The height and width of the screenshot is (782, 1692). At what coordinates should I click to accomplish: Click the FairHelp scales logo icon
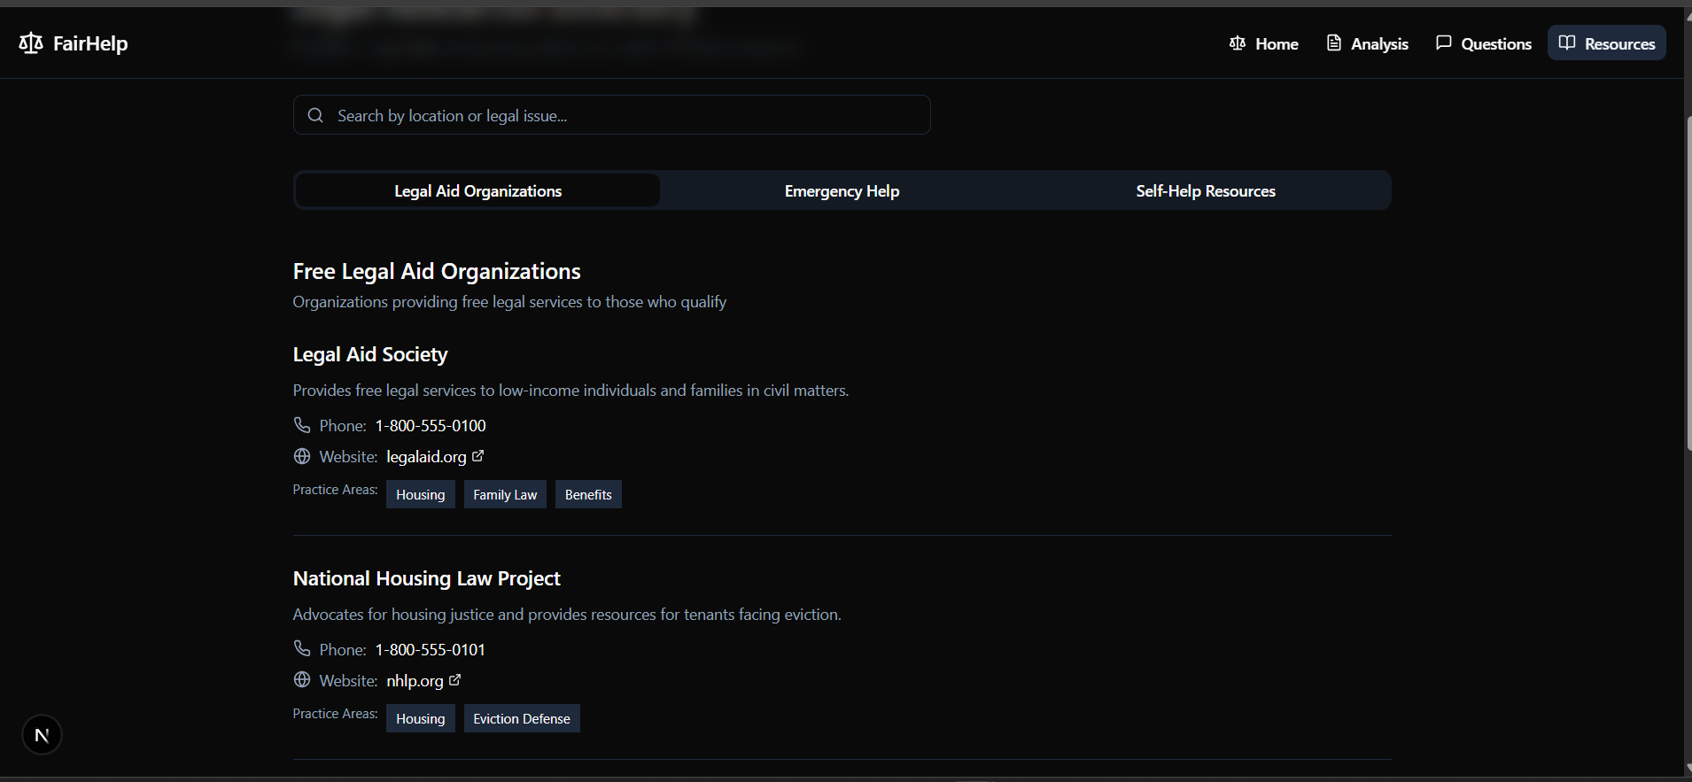tap(31, 43)
